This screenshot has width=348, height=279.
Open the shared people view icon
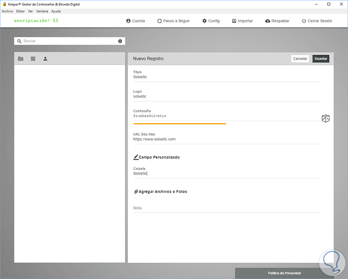[45, 59]
